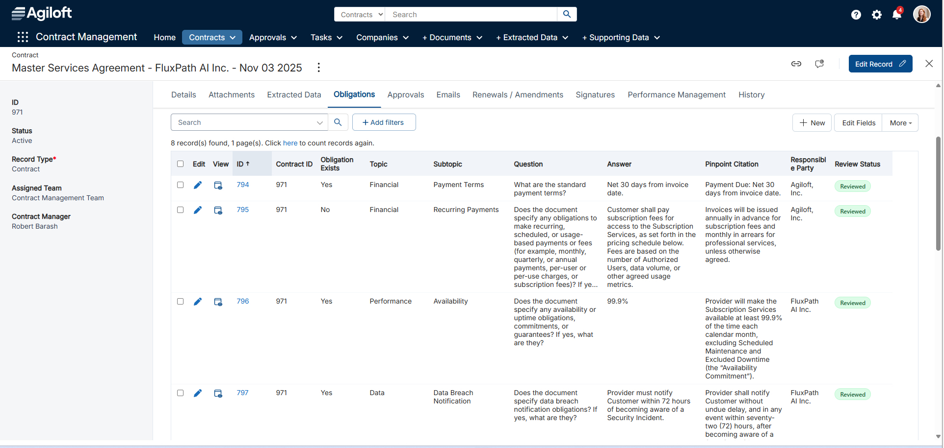Switch to the Extracted Data tab
This screenshot has width=944, height=448.
click(x=294, y=95)
